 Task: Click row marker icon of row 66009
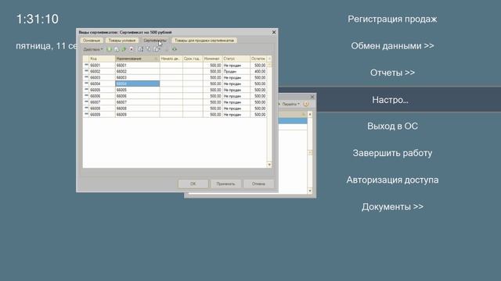pos(86,114)
